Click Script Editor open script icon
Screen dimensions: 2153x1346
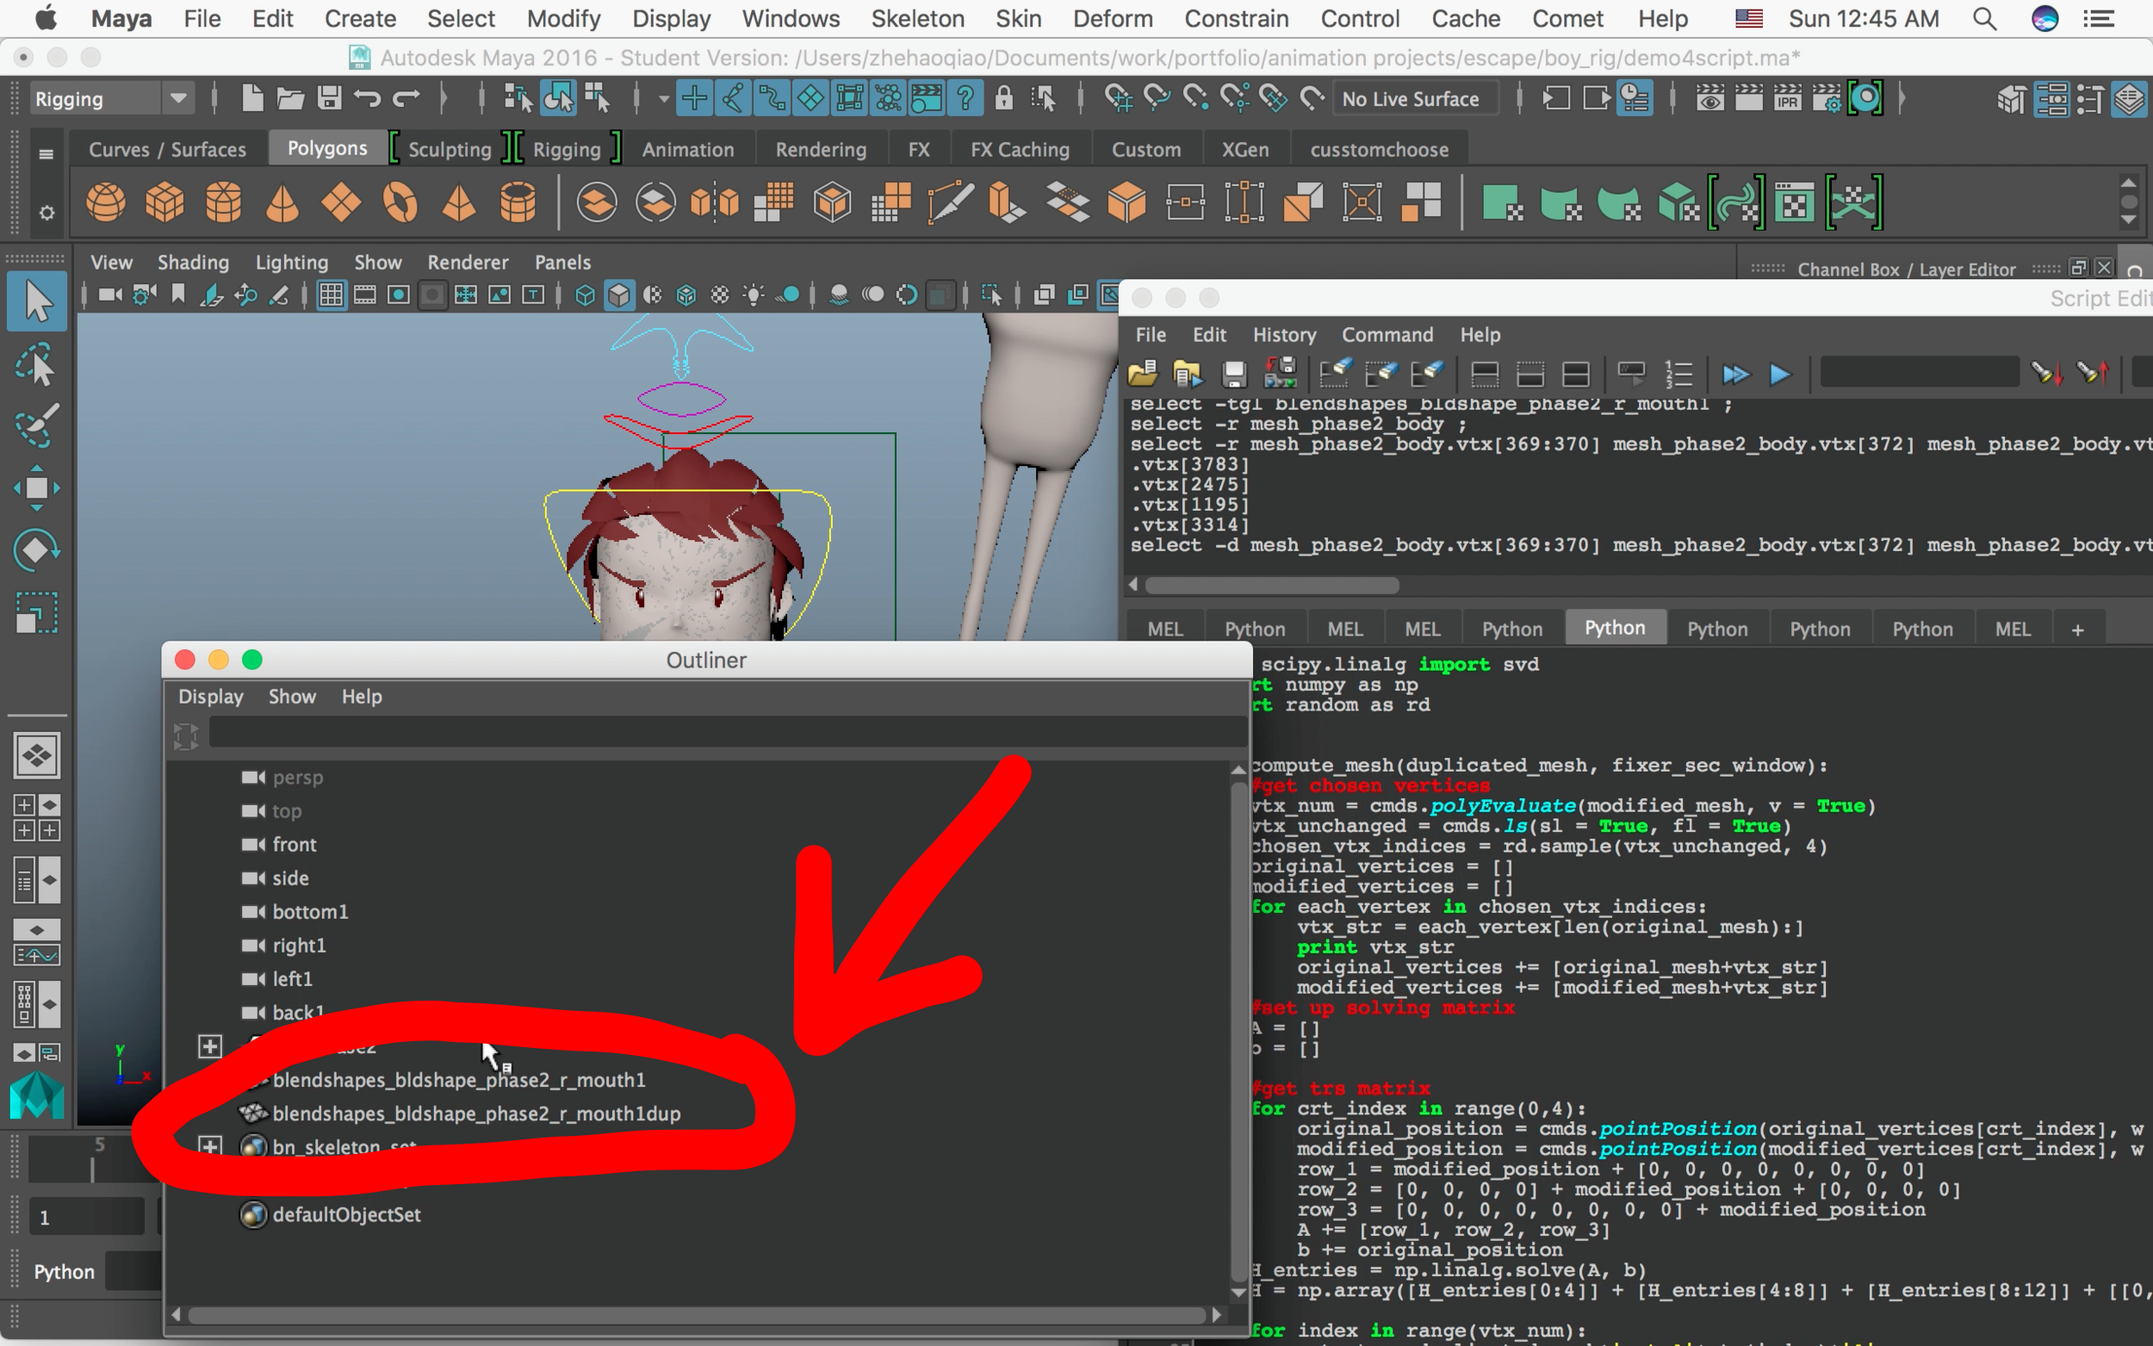pyautogui.click(x=1143, y=375)
